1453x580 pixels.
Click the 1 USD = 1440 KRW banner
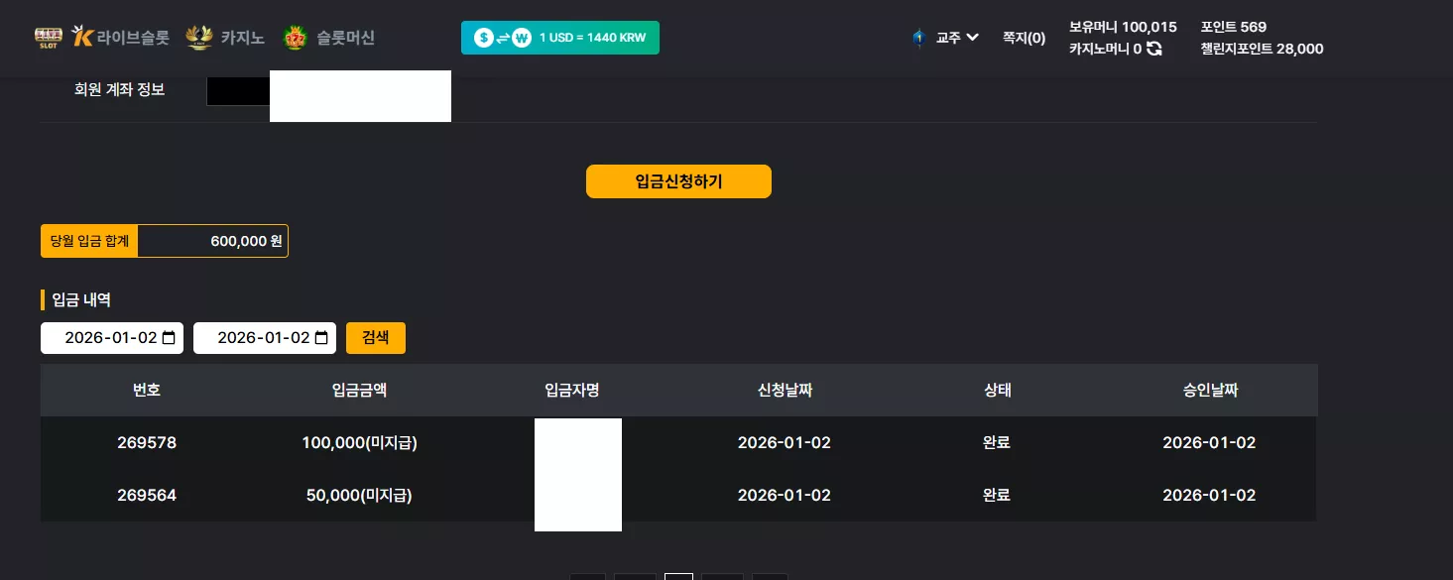pos(560,38)
